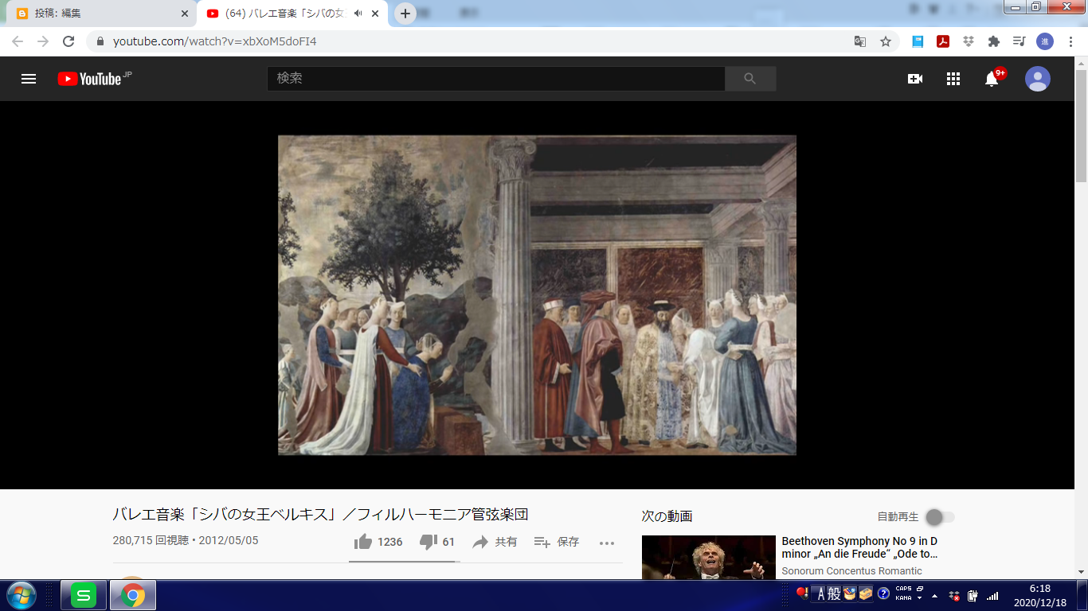Click in the YouTube 検索 search field

pos(495,79)
